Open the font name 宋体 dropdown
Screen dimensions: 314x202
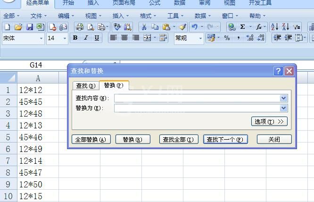click(x=41, y=38)
